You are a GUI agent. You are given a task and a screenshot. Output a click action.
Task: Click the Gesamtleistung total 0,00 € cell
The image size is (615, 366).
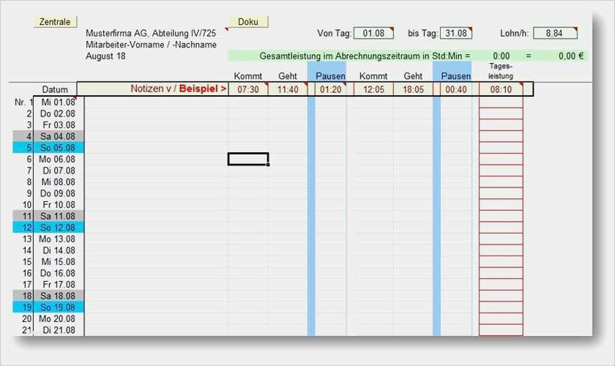click(570, 56)
